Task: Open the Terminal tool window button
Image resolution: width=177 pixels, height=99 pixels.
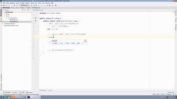Action: click(x=29, y=92)
